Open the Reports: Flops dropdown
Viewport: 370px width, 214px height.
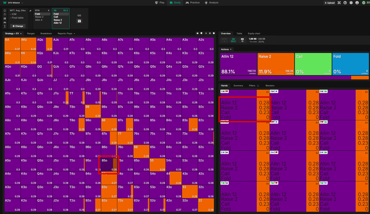coord(66,33)
